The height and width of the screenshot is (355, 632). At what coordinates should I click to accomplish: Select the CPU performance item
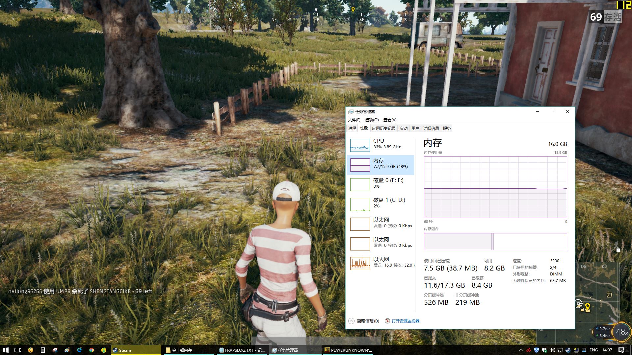click(x=381, y=145)
